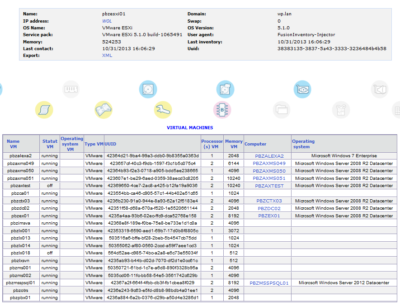Select the host name value pbzesxi01

click(114, 14)
